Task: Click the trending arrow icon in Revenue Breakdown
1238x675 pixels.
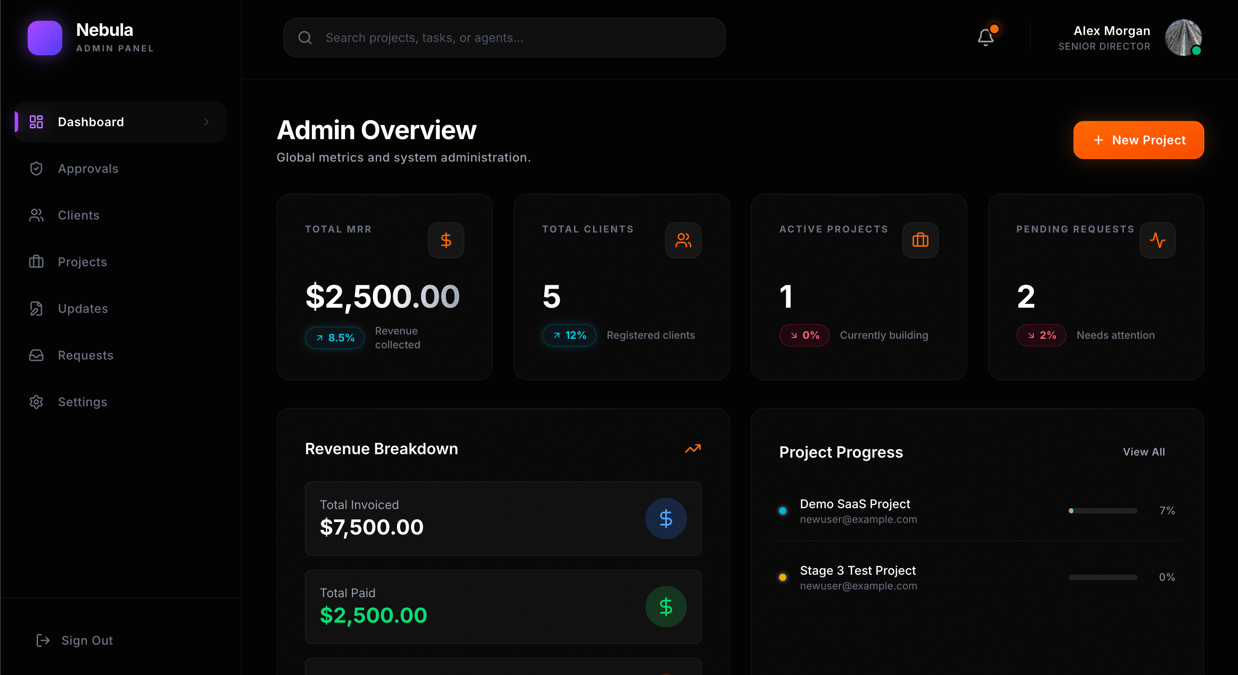Action: tap(692, 449)
